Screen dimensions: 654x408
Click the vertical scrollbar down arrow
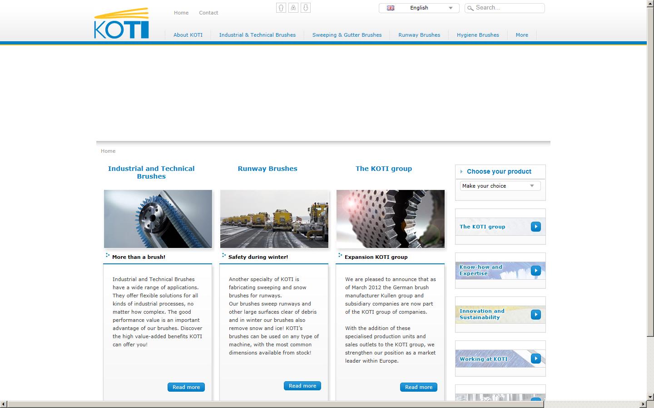click(650, 397)
